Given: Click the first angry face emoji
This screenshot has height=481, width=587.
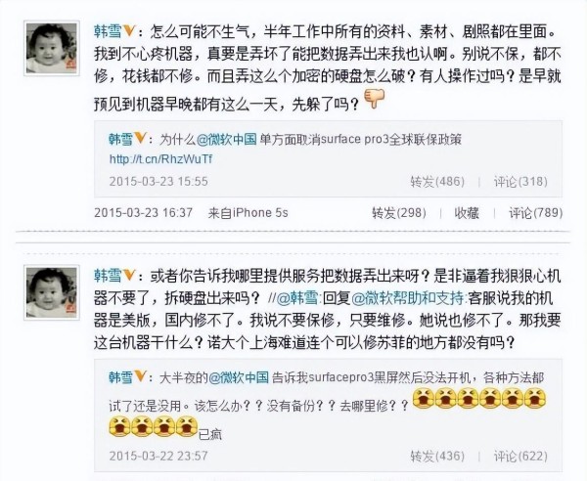Looking at the screenshot, I should tap(423, 398).
